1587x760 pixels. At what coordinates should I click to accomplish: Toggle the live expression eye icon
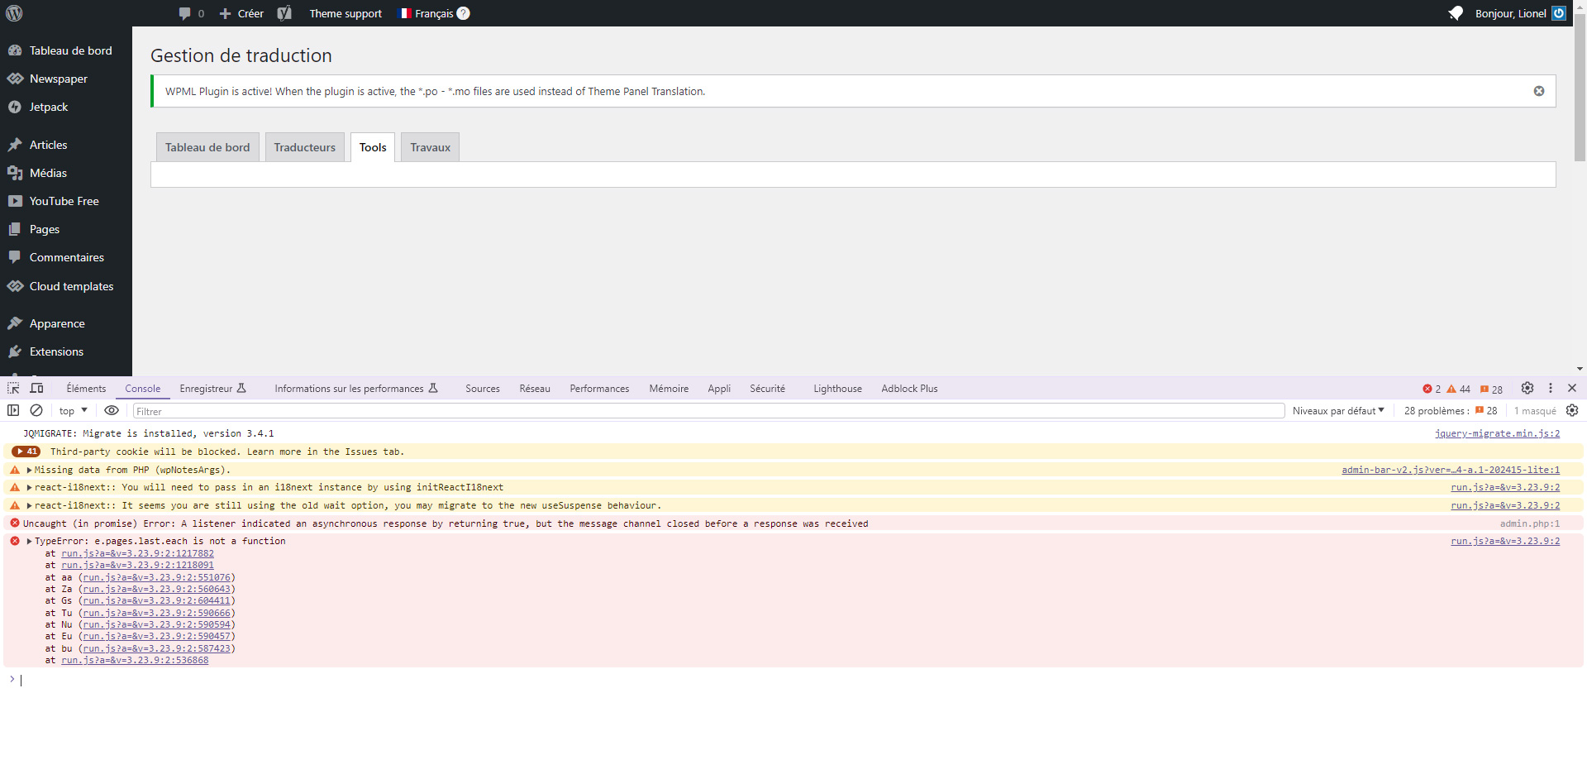tap(112, 410)
